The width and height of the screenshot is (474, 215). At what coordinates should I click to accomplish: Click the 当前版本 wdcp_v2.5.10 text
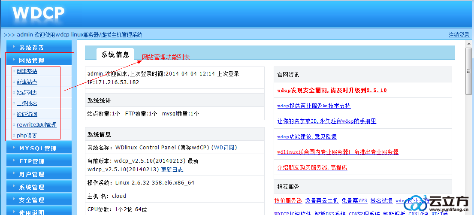click(143, 165)
